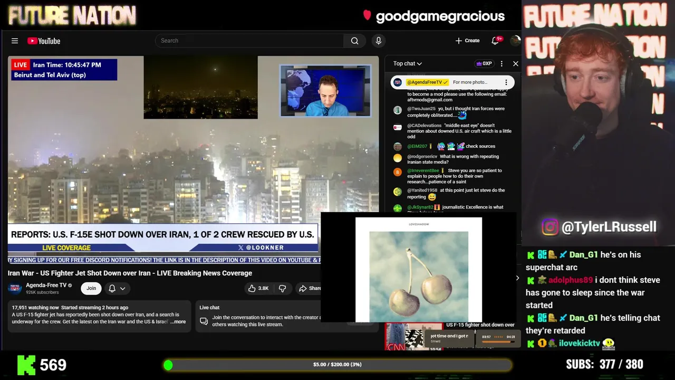Click the live chat speech bubble icon
675x380 pixels.
click(204, 321)
